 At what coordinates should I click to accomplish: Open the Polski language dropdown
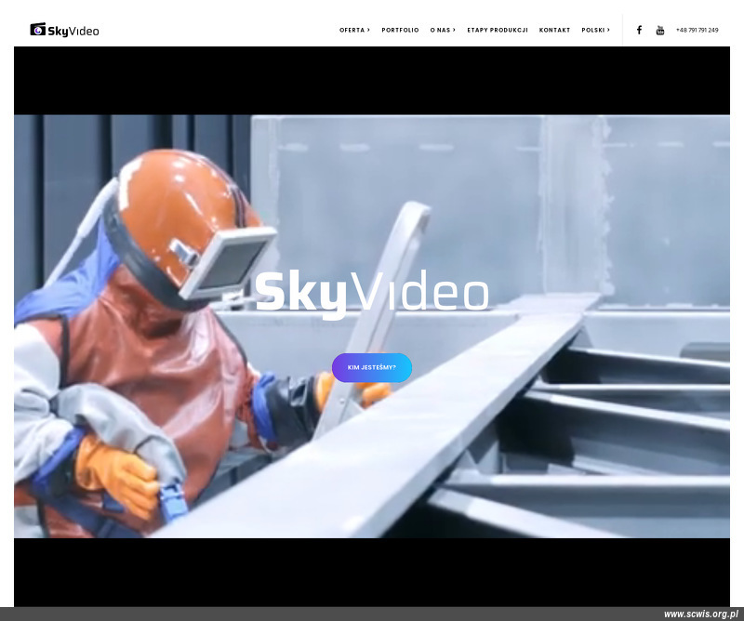[595, 30]
